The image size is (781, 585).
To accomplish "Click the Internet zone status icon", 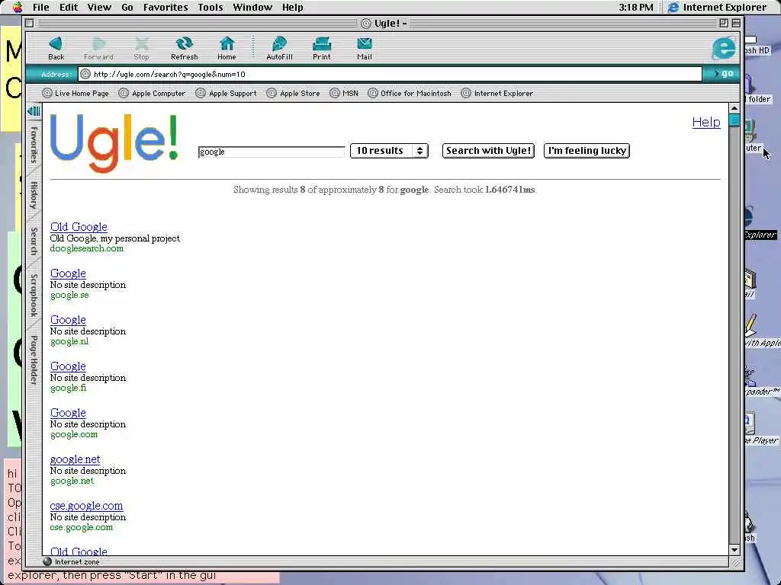I will pyautogui.click(x=47, y=561).
